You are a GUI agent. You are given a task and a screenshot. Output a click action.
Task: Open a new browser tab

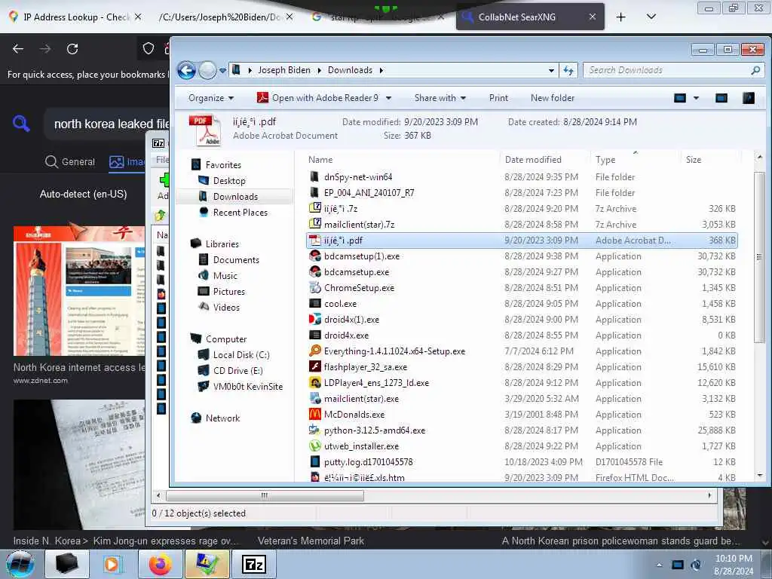621,17
